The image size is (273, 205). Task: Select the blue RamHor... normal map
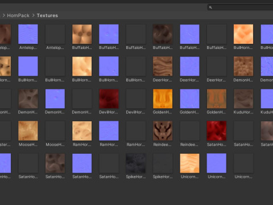point(109,131)
